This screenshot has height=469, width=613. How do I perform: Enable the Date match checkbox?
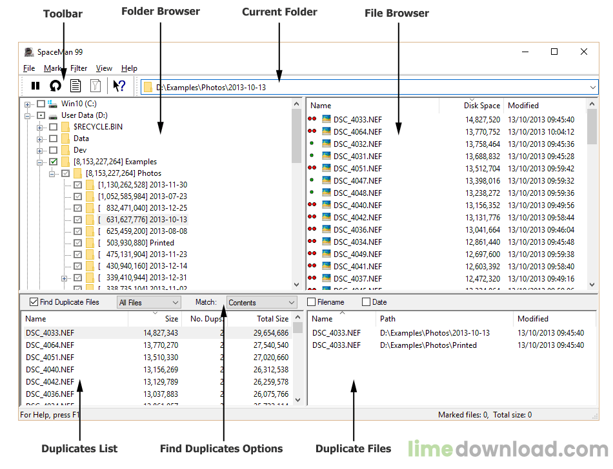click(x=366, y=302)
